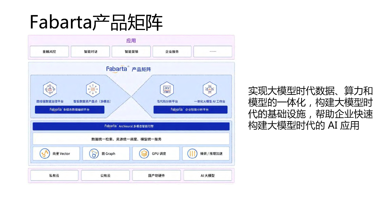Viewport: 384px width, 216px height.
Task: Select the 企业服务 application box
Action: point(172,51)
